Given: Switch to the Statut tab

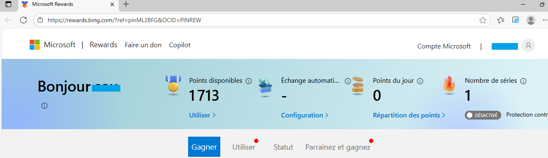Looking at the screenshot, I should [x=283, y=147].
